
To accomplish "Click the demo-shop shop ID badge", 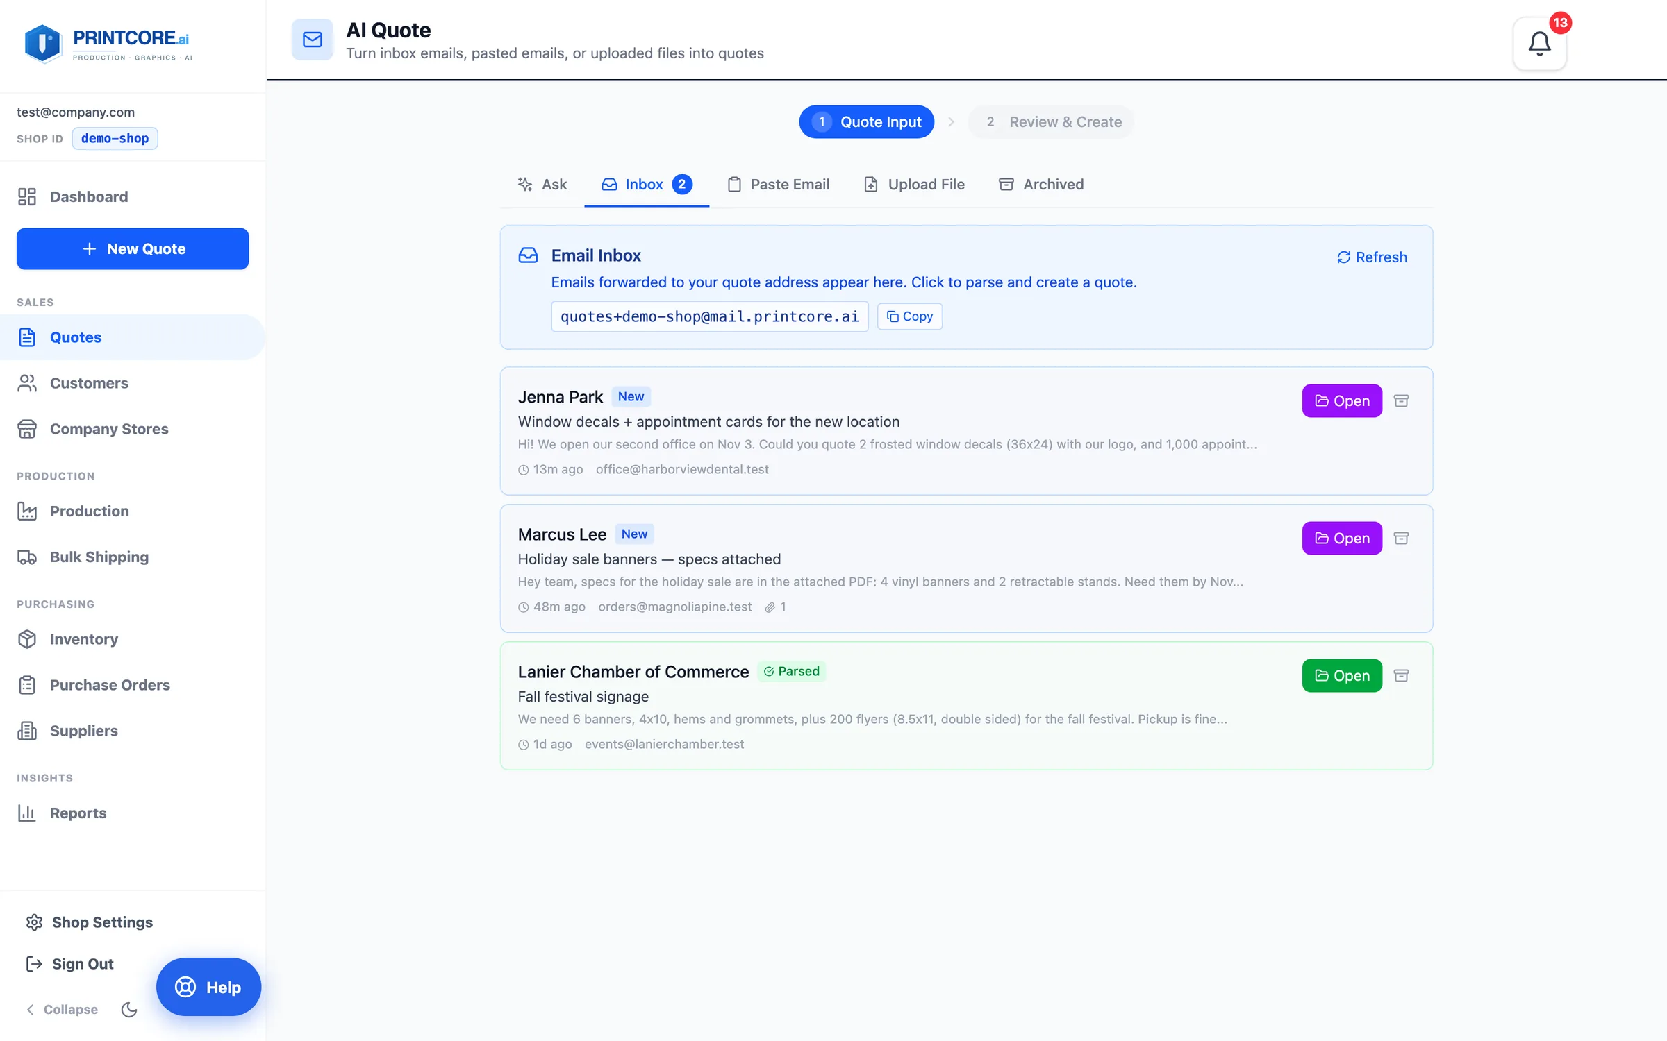I will (115, 138).
